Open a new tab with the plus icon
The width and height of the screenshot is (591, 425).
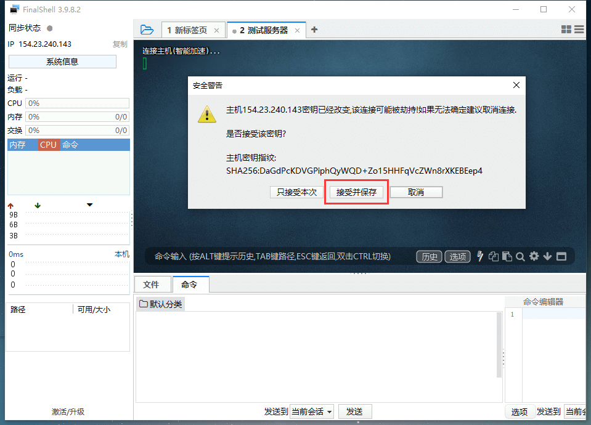[314, 29]
